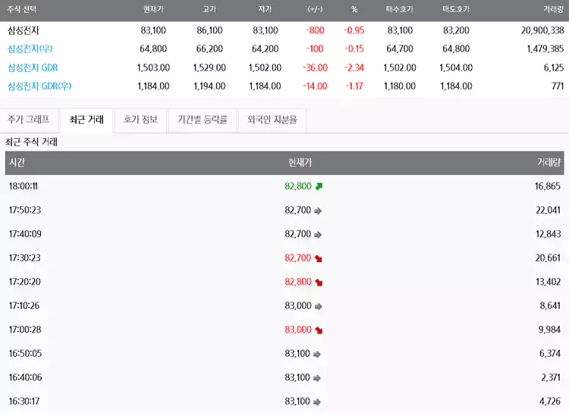Click the -2.34 percent value
Screen dimensions: 569x413
354,67
